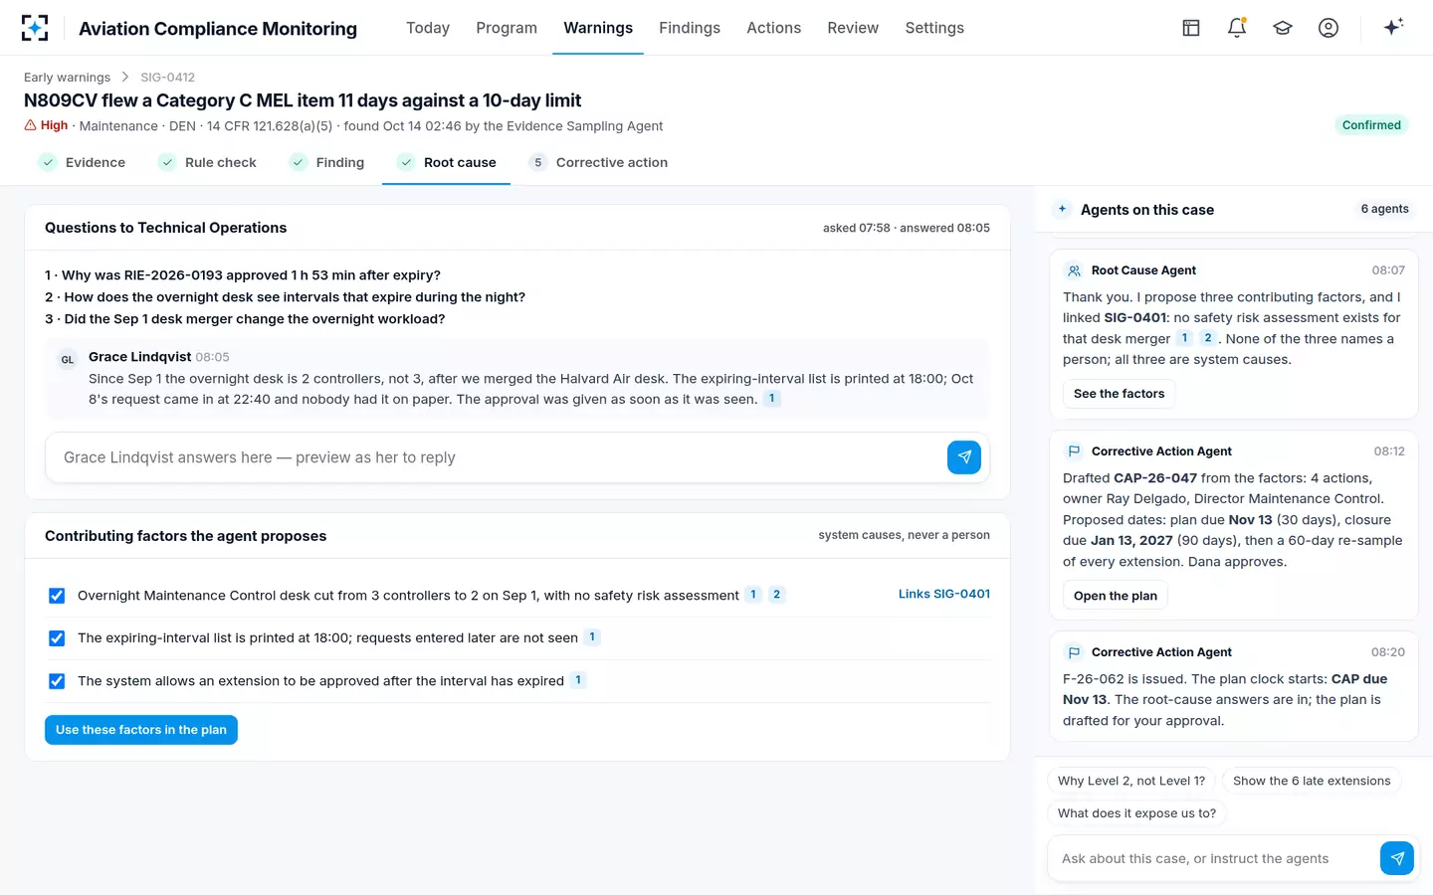Click Open the plan button
Screen dimensions: 1433x895
point(1116,596)
